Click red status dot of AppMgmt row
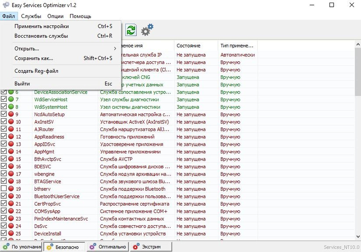Image resolution: width=361 pixels, height=252 pixels. coord(11,151)
